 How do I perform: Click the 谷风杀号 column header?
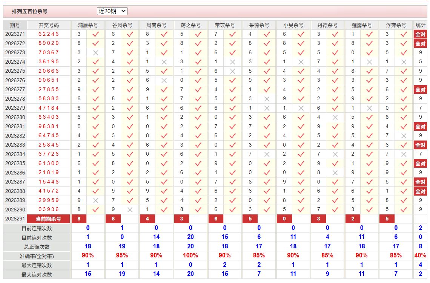click(122, 25)
